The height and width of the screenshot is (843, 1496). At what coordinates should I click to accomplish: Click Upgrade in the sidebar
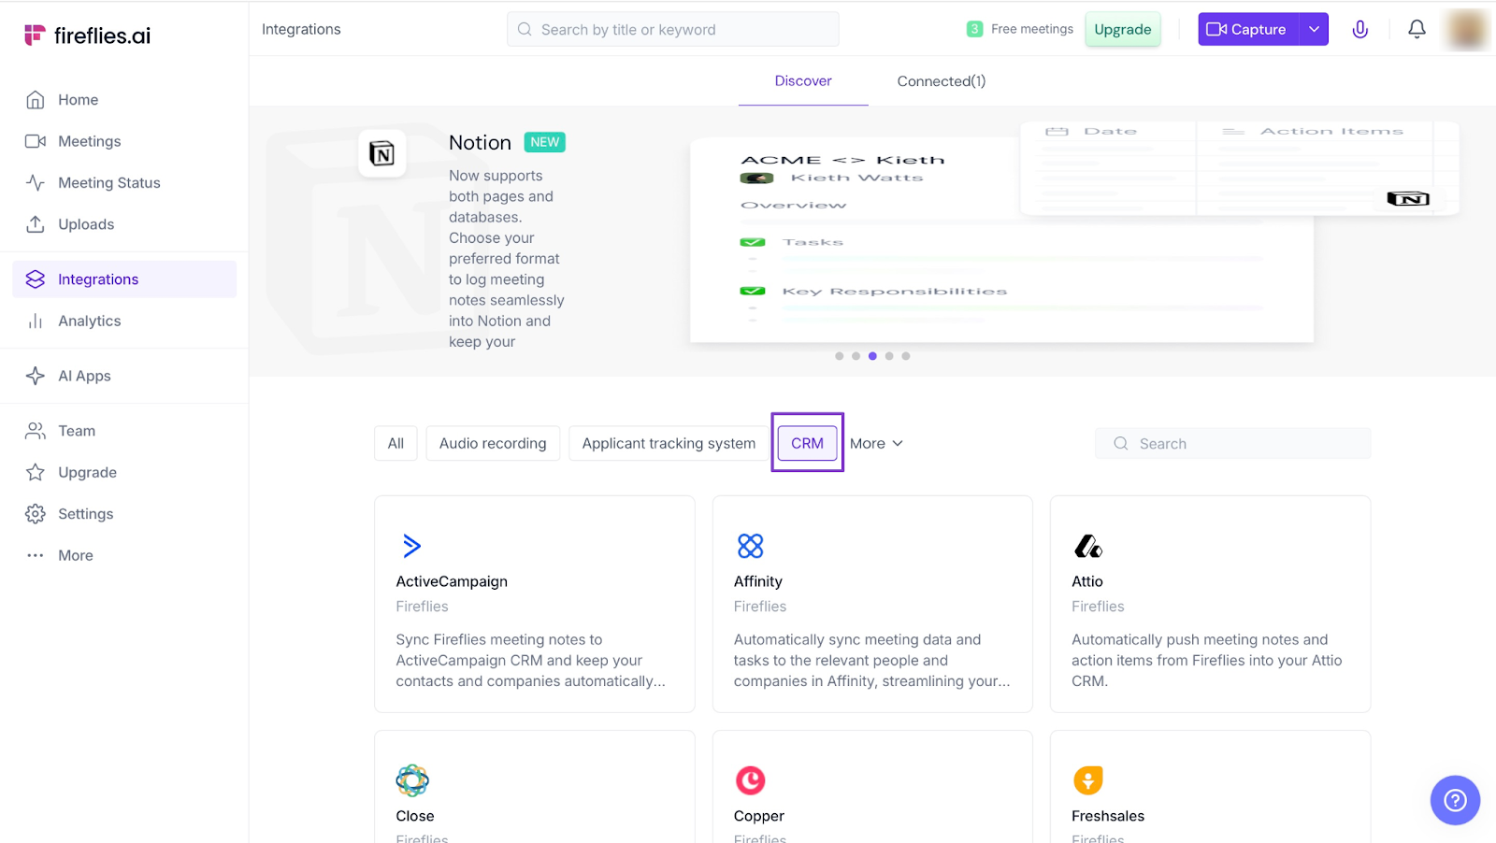(124, 472)
